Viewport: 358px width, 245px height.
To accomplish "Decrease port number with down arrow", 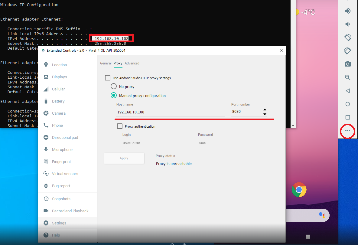I will click(x=265, y=114).
